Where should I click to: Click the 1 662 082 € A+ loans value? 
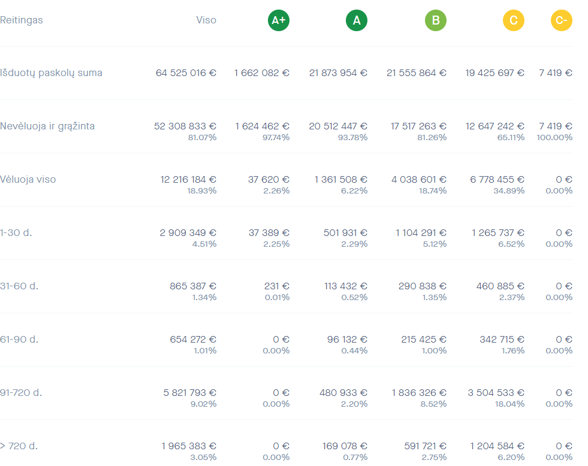262,72
